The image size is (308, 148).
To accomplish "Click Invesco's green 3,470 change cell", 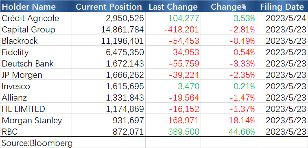I will pos(173,86).
